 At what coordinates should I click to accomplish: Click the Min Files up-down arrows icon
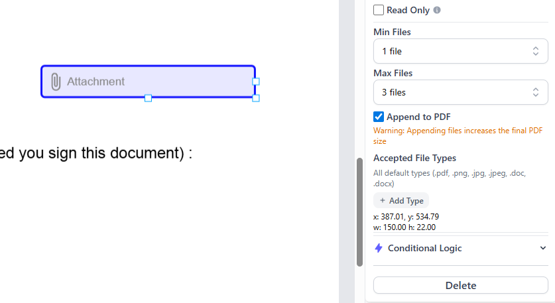[536, 51]
